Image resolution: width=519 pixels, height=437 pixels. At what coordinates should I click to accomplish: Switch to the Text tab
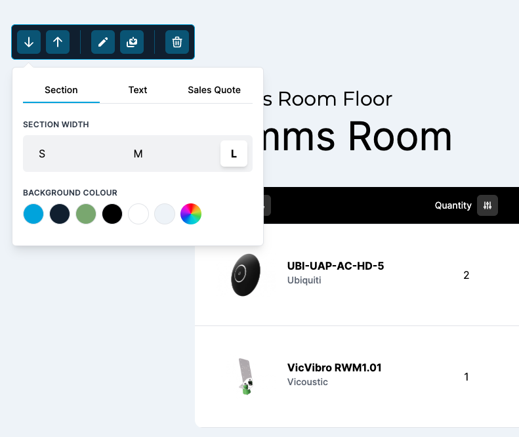pos(138,90)
